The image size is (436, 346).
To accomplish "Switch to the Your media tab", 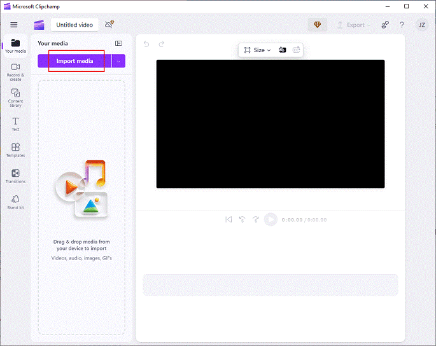I will coord(15,46).
